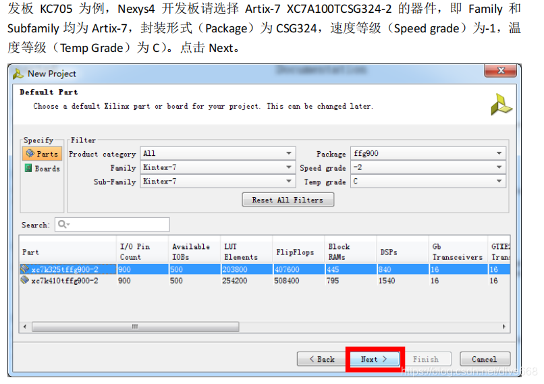
Task: Close the New Project dialog window
Action: (x=501, y=70)
